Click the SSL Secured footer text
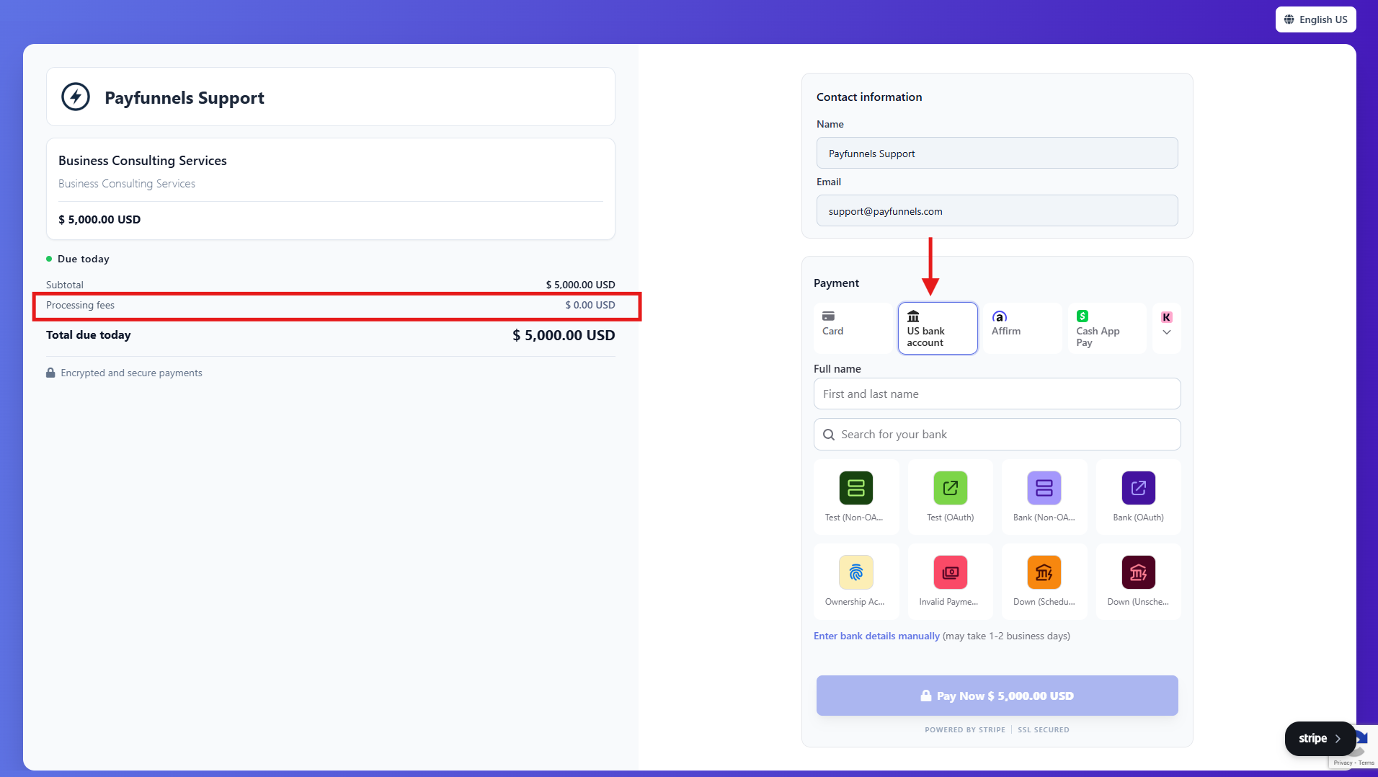This screenshot has height=777, width=1378. (1043, 729)
